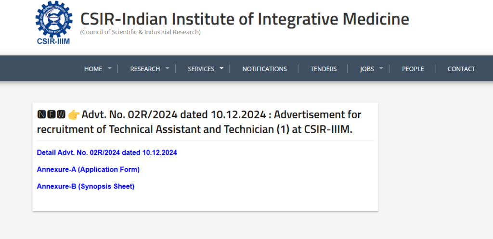
Task: Expand the HOME dropdown arrow
Action: click(110, 68)
